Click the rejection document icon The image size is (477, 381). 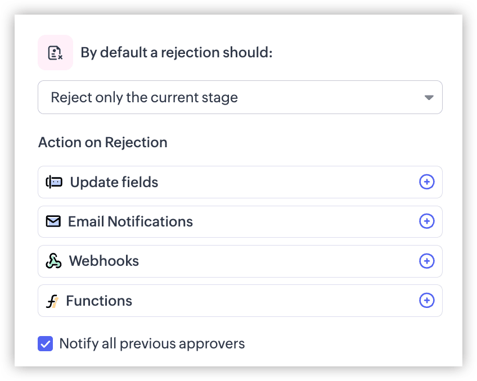click(55, 53)
